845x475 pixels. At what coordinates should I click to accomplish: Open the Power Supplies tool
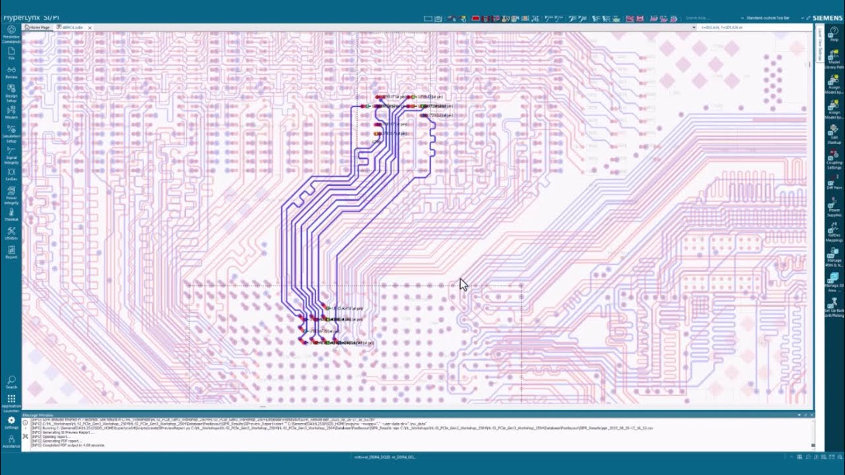click(x=834, y=206)
